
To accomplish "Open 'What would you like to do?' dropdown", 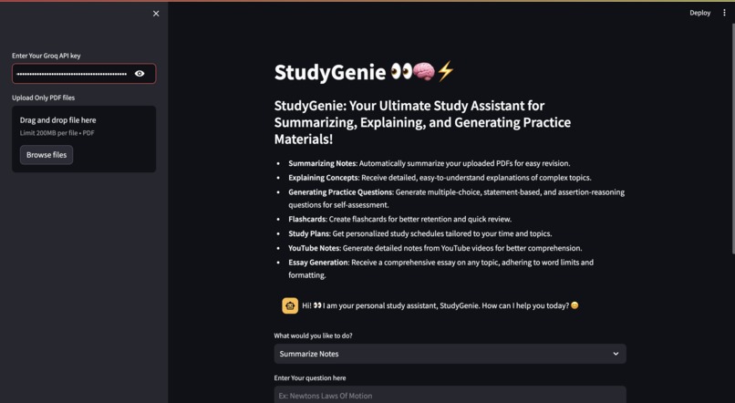I will pyautogui.click(x=450, y=354).
